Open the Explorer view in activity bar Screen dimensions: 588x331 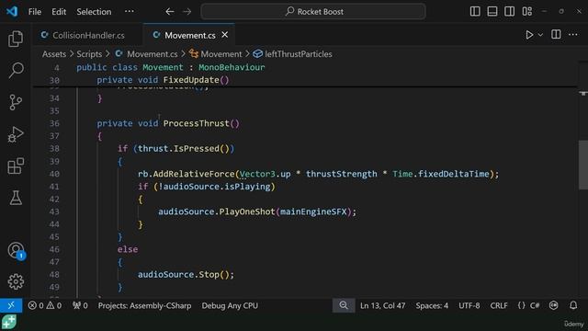(x=16, y=39)
